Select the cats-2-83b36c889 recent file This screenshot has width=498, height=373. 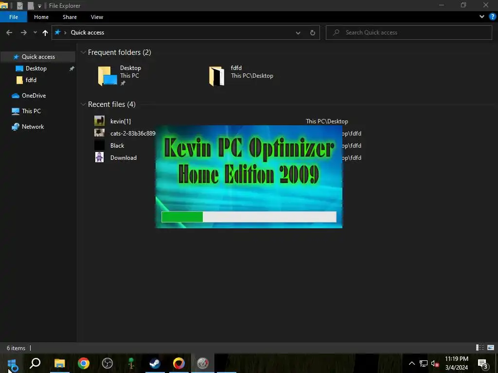tap(133, 134)
